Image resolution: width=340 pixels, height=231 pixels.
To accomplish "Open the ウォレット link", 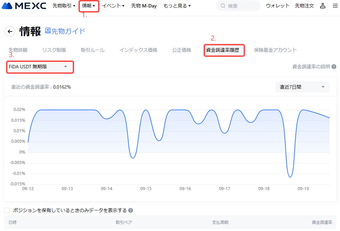I will click(278, 6).
